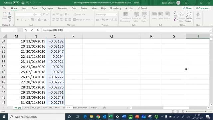
Task: Switch to the Insert ribbon tab
Action: point(24,8)
